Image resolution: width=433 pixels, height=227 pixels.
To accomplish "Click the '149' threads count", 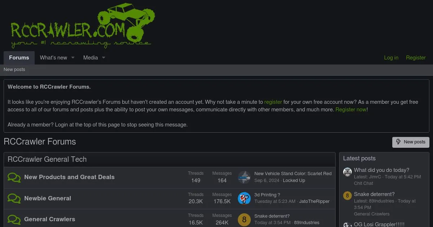I will (196, 181).
